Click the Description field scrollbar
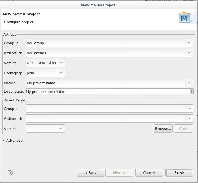 [x=191, y=91]
